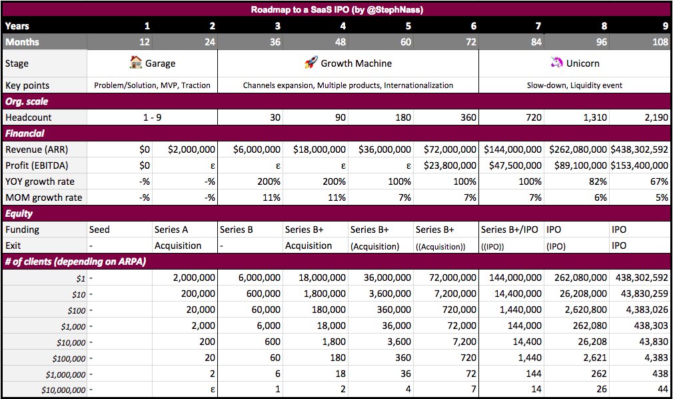The image size is (673, 399).
Task: Click the rocket emoji beside Growth Machine
Action: 311,63
